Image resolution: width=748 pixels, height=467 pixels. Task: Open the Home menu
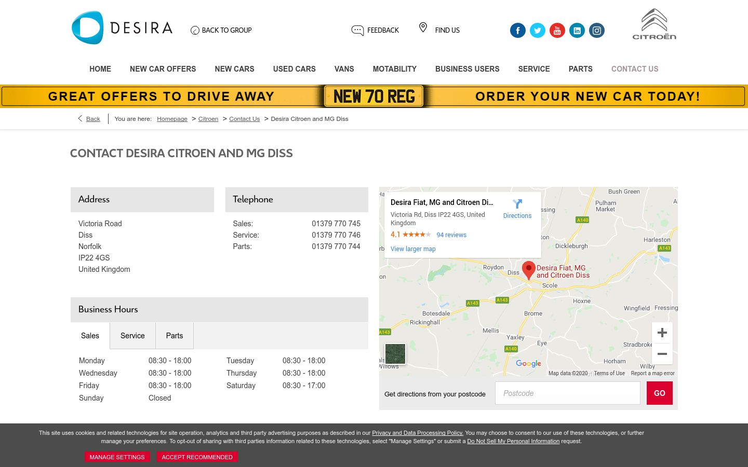coord(100,69)
